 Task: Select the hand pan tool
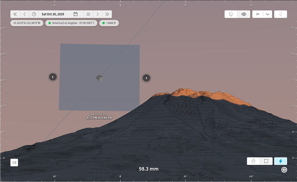(x=253, y=161)
